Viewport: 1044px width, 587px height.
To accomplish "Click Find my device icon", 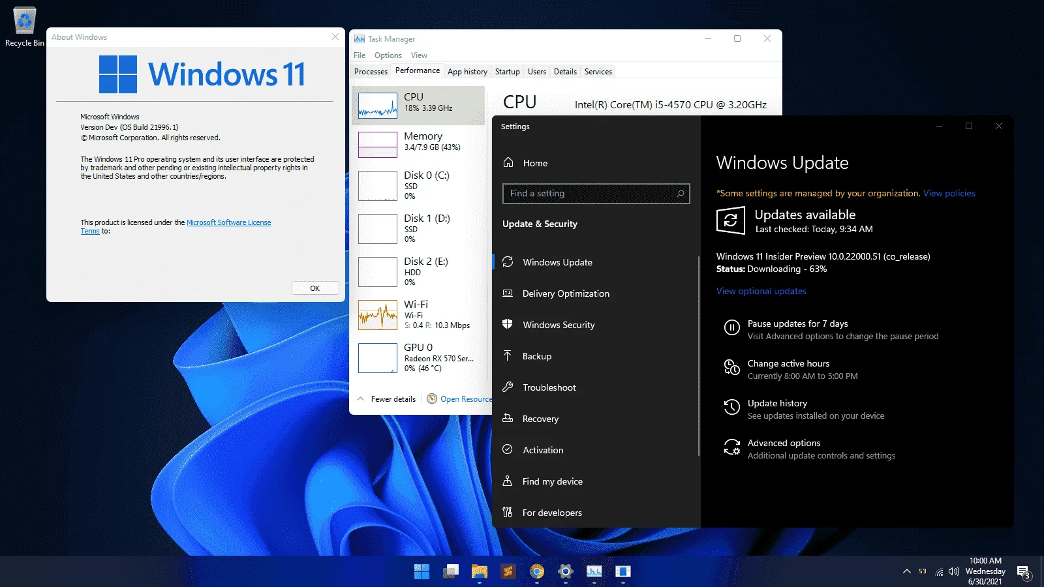I will click(x=508, y=481).
